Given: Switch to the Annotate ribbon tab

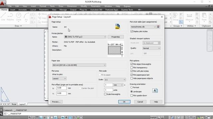Looking at the screenshot, I should tap(23, 10).
